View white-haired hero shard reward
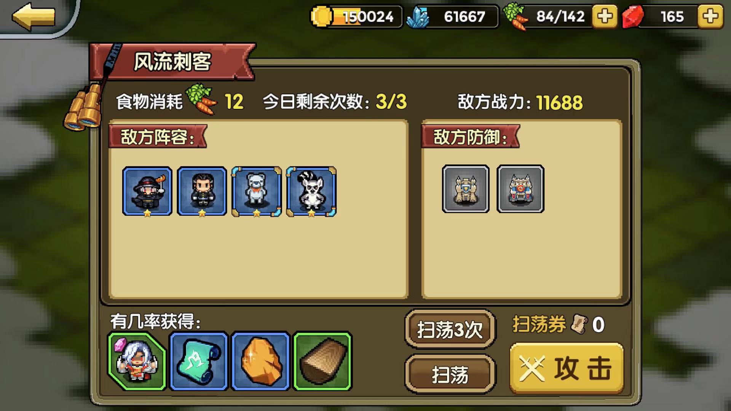 tap(137, 361)
